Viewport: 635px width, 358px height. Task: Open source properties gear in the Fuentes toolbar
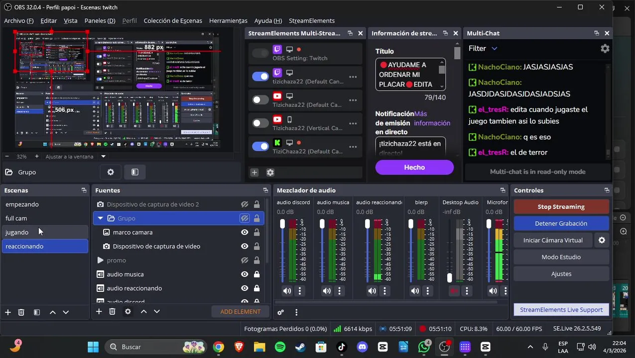click(x=128, y=311)
